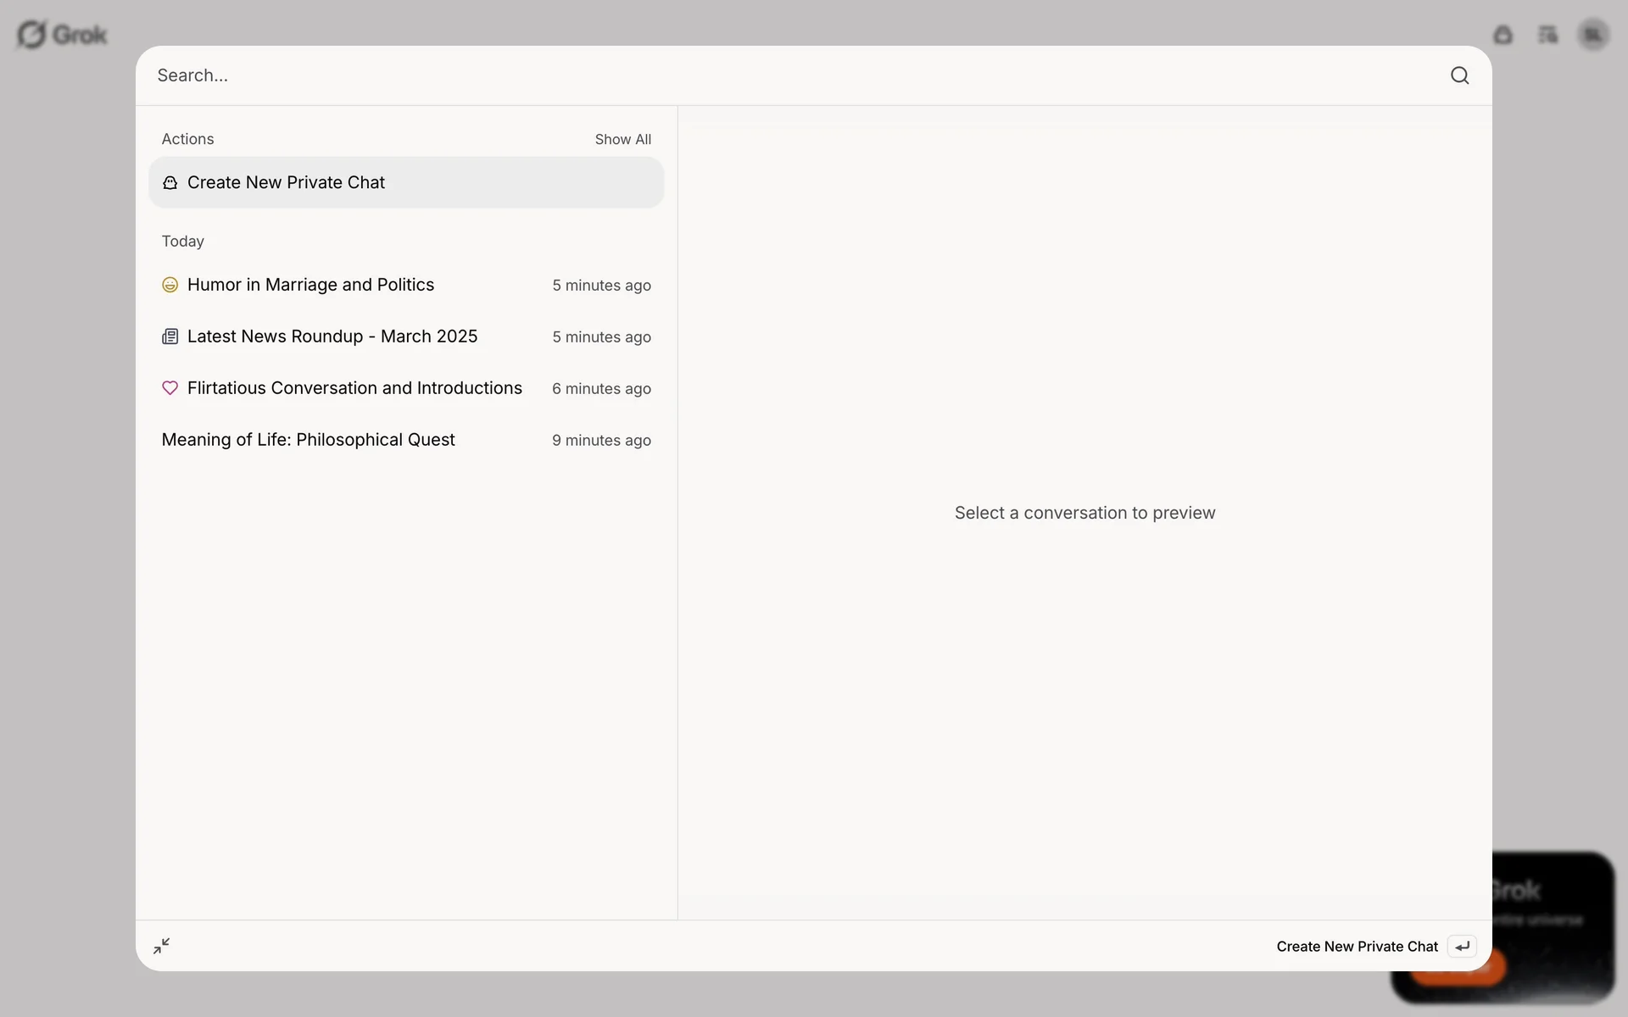This screenshot has width=1628, height=1017.
Task: Click the Select a conversation to preview pane
Action: [x=1084, y=513]
